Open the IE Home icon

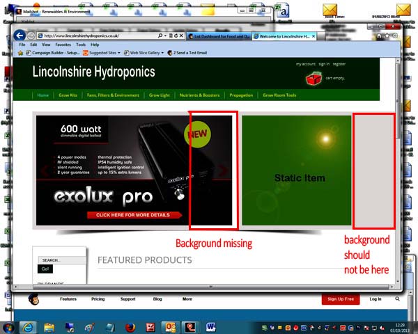tap(379, 36)
